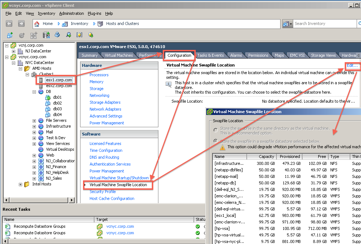Switch to the Summary tab
361x244 pixels.
pos(89,55)
